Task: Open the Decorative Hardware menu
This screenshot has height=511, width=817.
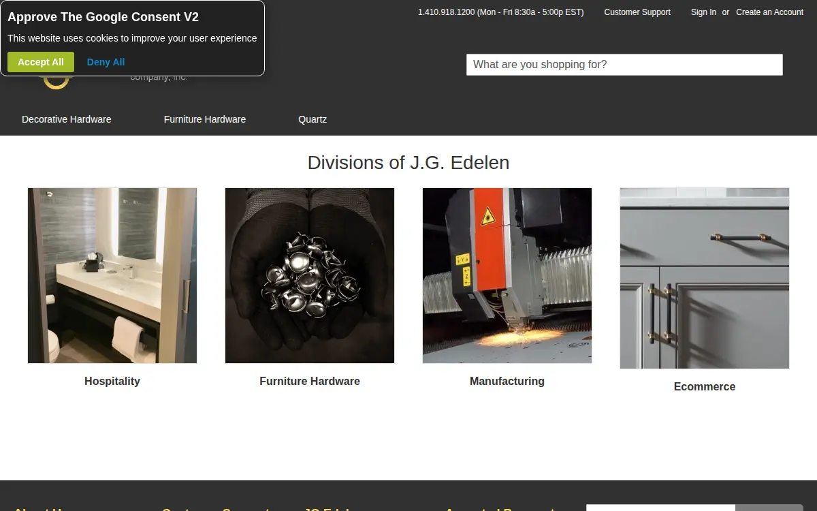Action: (67, 119)
